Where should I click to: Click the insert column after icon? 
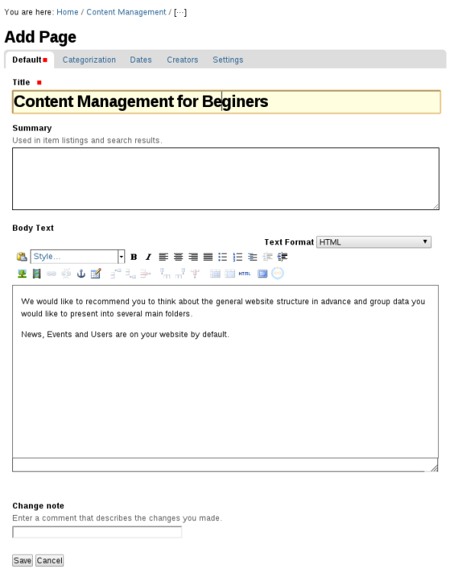[x=180, y=274]
